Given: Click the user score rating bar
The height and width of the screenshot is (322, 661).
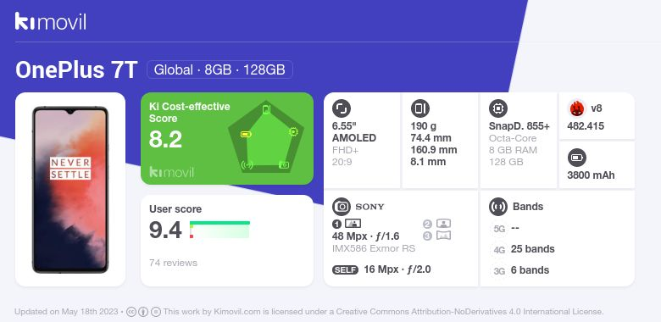Looking at the screenshot, I should pyautogui.click(x=219, y=230).
